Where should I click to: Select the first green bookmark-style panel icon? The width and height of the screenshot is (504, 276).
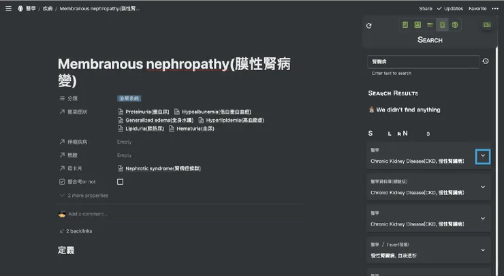[405, 25]
